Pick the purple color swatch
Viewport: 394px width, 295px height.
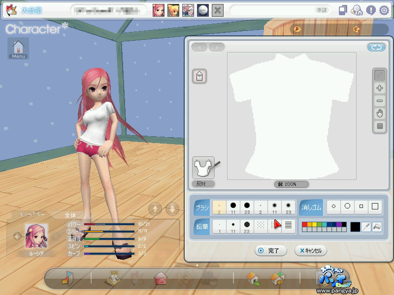(x=339, y=224)
